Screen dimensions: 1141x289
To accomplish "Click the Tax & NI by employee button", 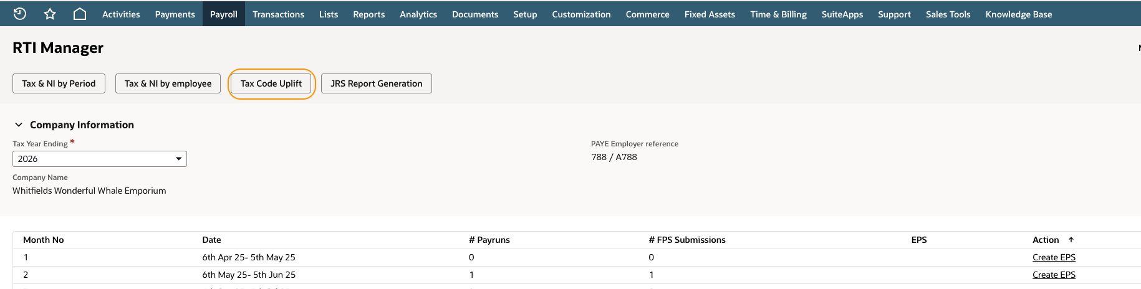I will click(x=168, y=83).
